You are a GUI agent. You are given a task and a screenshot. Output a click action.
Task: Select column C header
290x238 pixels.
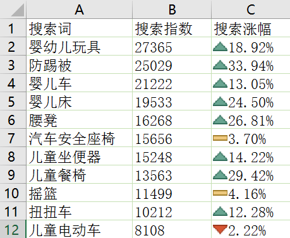point(251,9)
